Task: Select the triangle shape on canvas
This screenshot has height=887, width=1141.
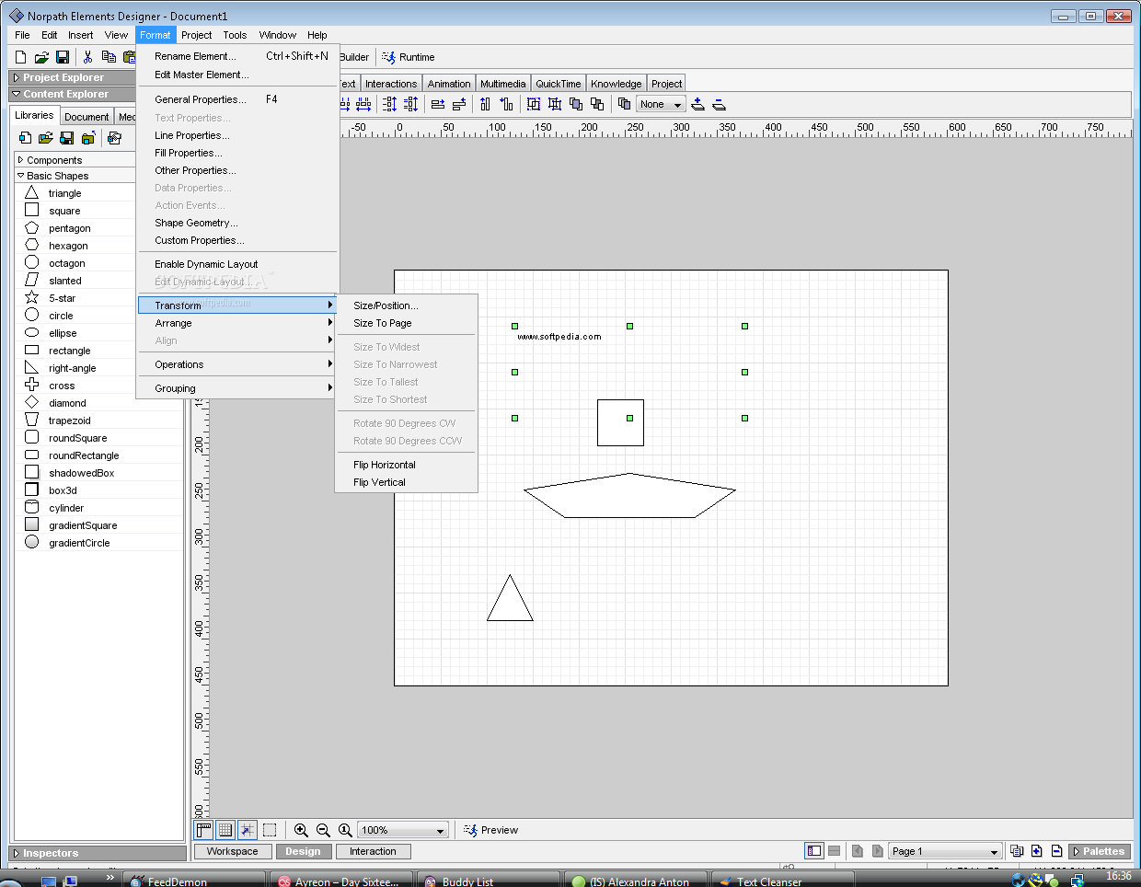Action: (x=510, y=603)
